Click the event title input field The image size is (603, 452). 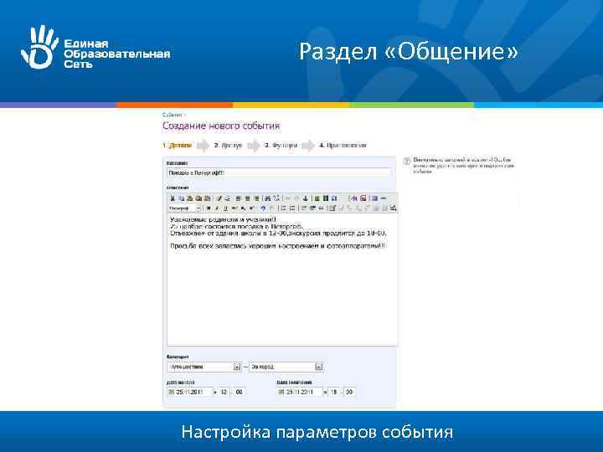279,173
